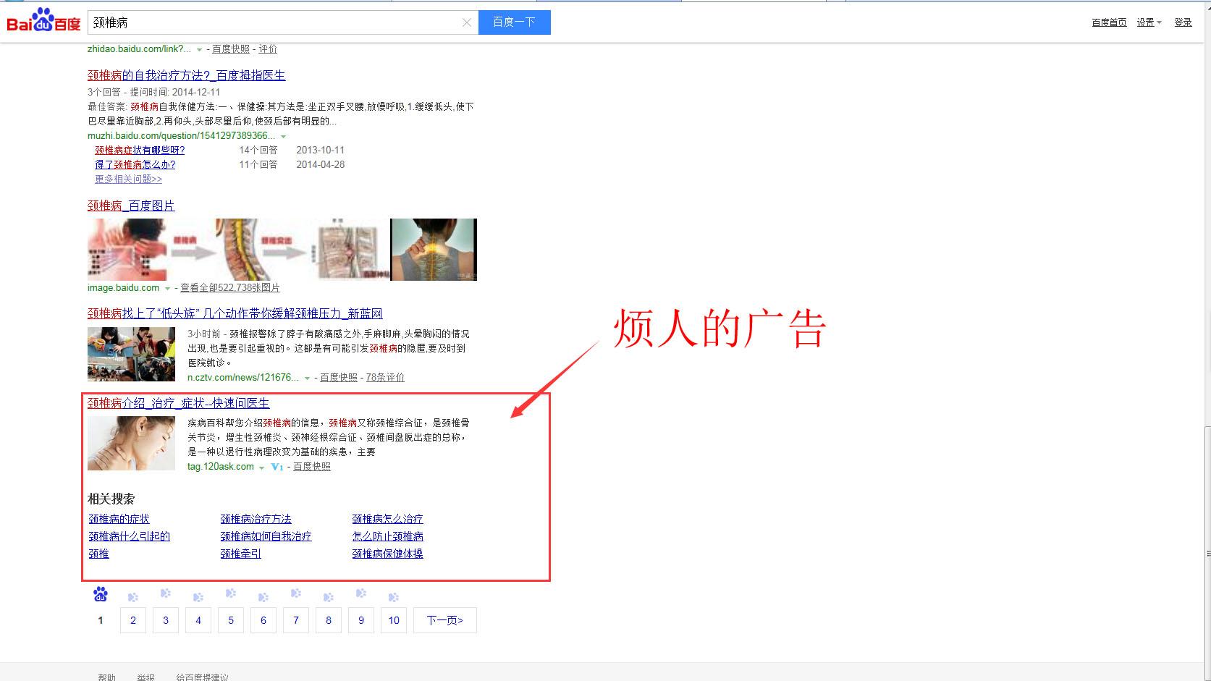
Task: Select related search 颈椎病怎么治疗
Action: tap(387, 519)
